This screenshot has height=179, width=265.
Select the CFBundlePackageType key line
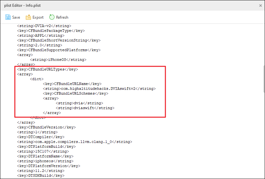[51, 31]
